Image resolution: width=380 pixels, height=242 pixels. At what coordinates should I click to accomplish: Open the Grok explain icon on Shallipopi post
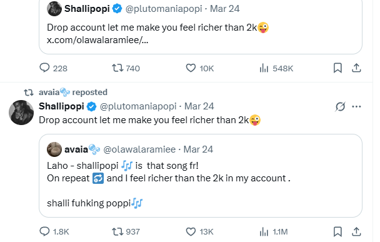click(x=340, y=106)
